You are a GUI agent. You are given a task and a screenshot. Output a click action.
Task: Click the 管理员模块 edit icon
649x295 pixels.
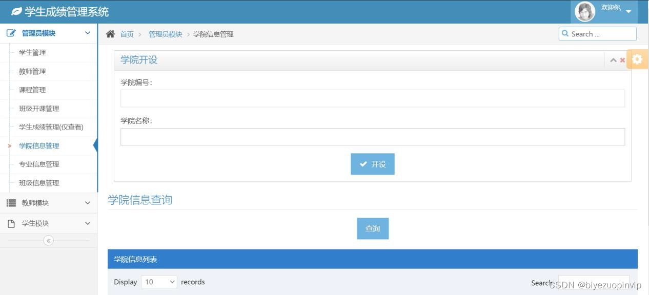[11, 33]
